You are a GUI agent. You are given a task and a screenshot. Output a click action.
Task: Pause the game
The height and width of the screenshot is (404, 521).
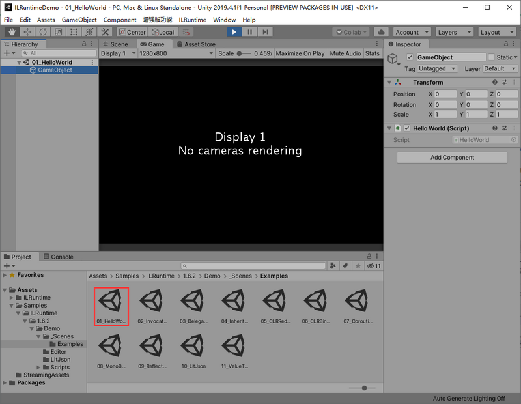pyautogui.click(x=249, y=32)
